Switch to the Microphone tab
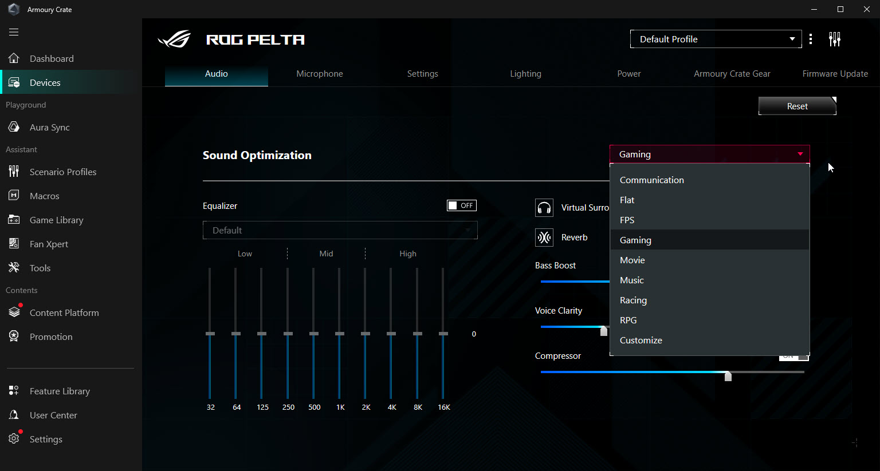Screen dimensions: 880x471 point(320,74)
